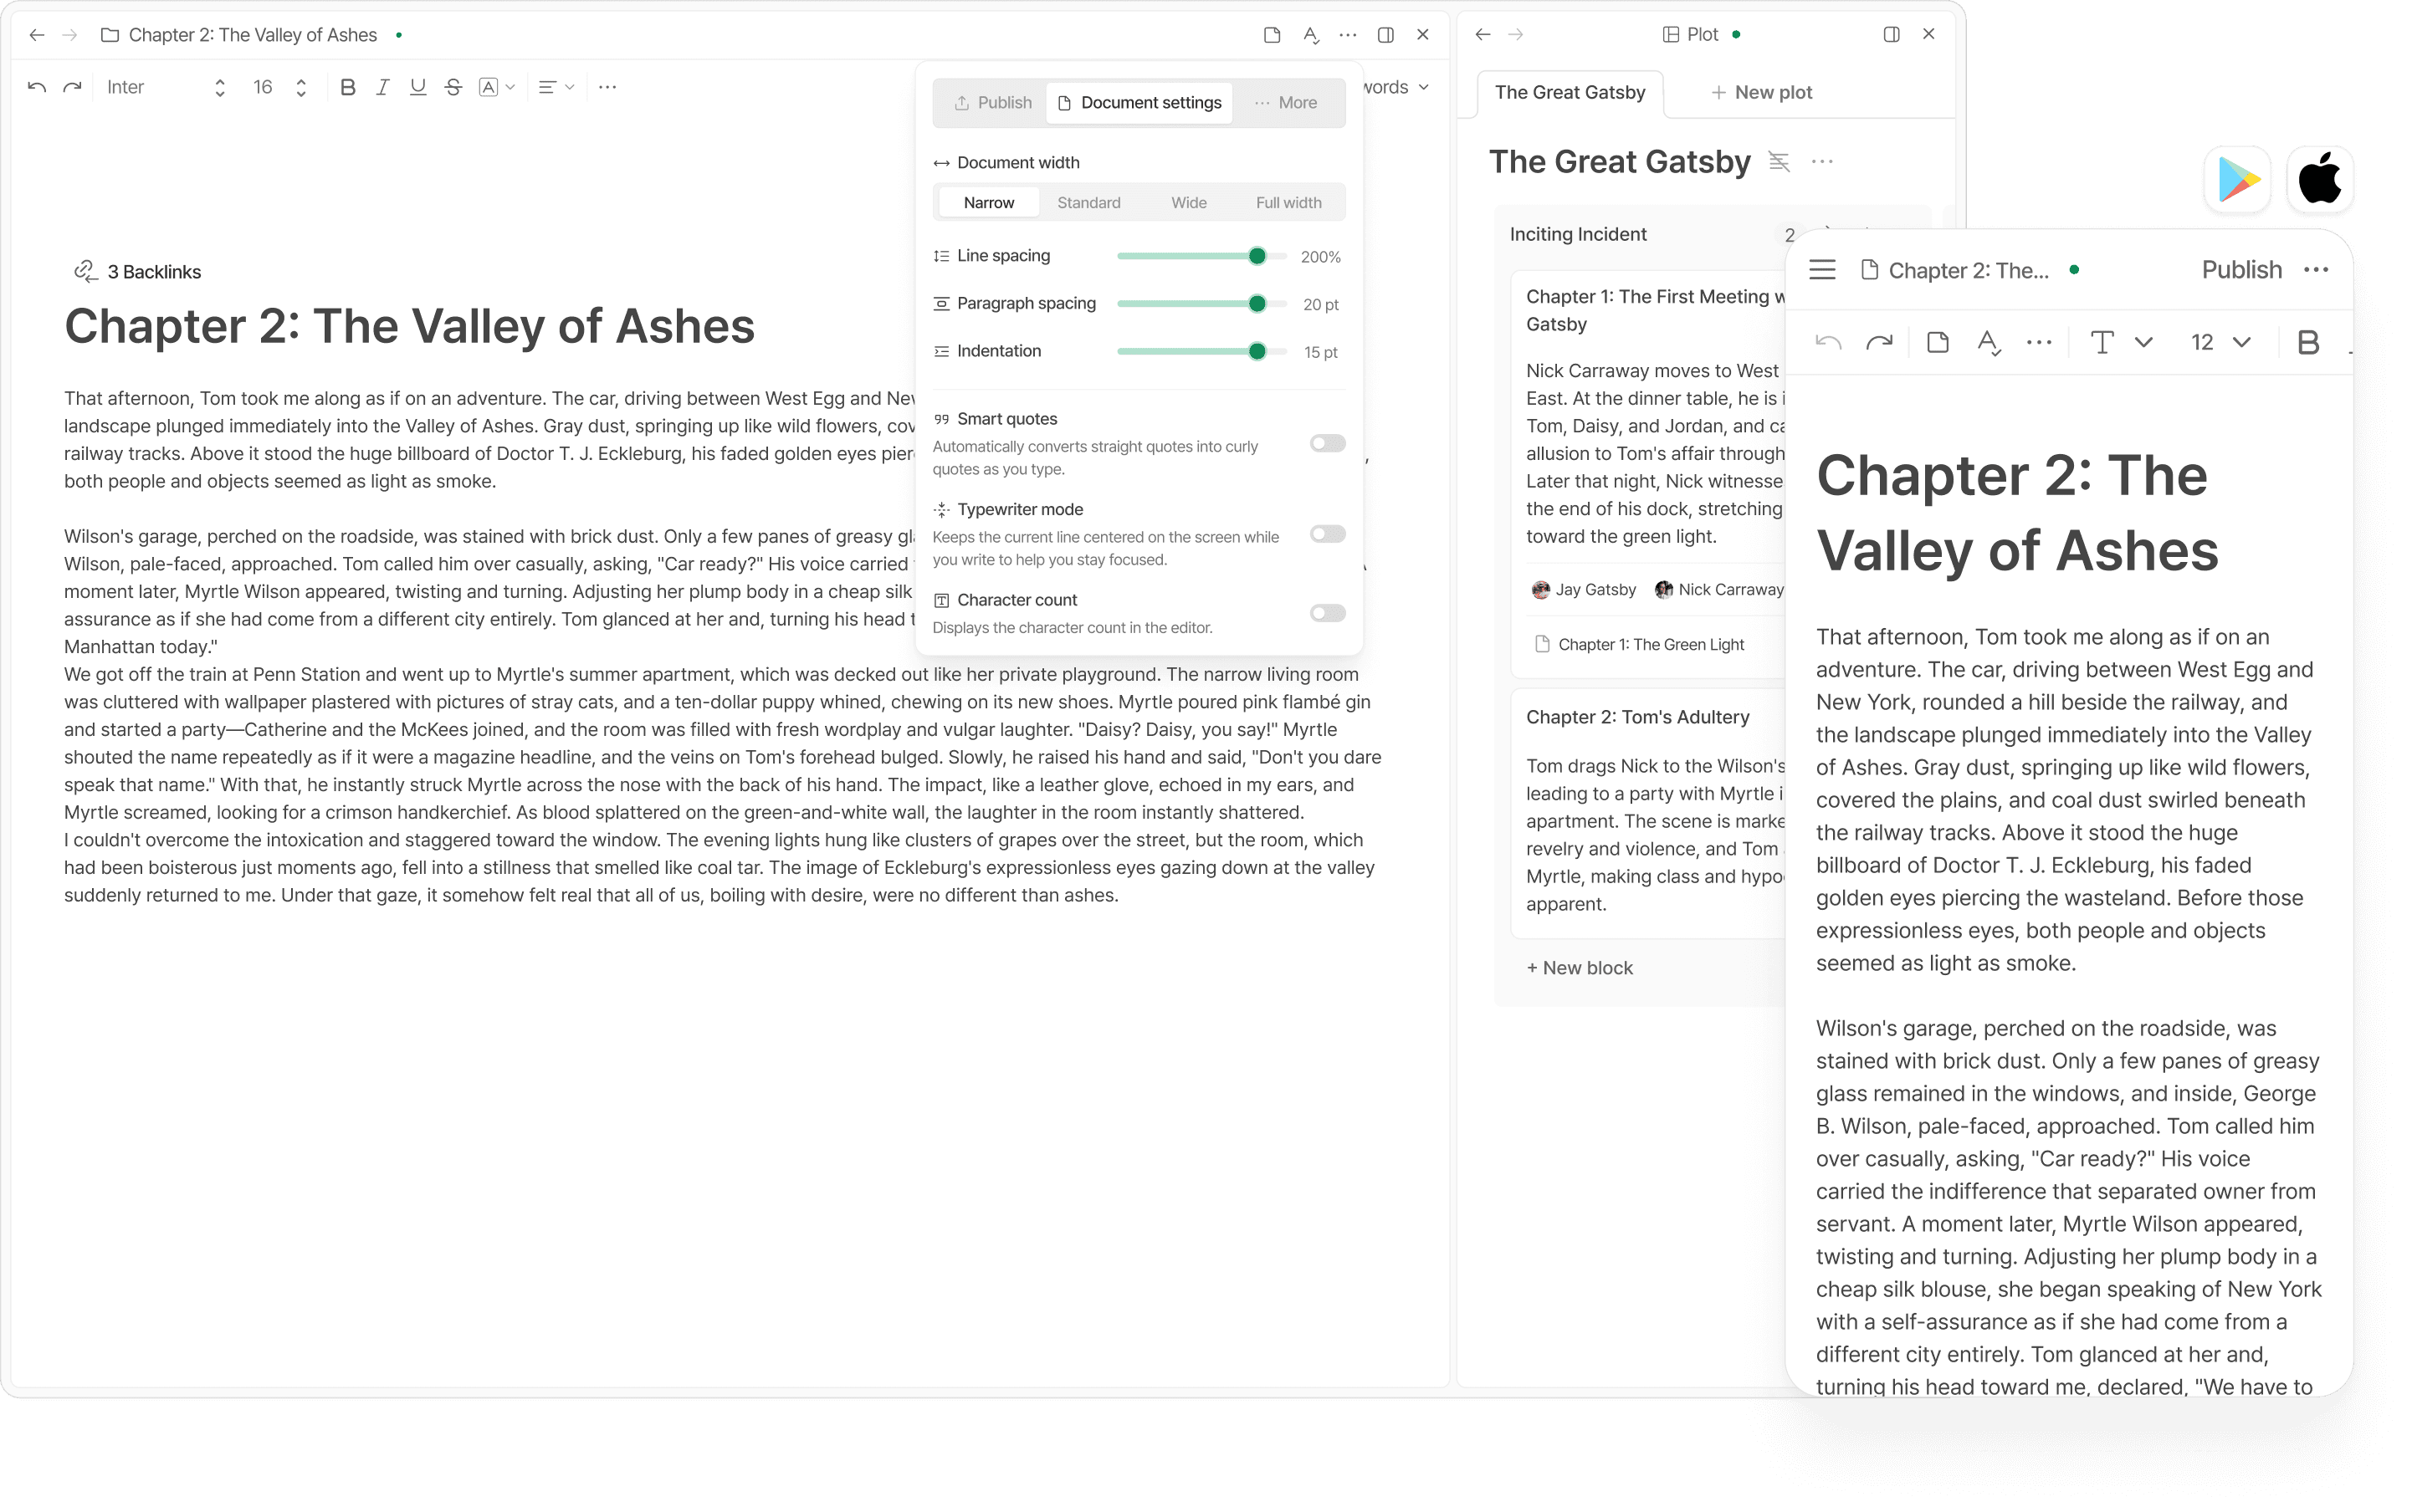Screen dimensions: 2412x1512
Task: Click the Apple App Store icon
Action: [2319, 180]
